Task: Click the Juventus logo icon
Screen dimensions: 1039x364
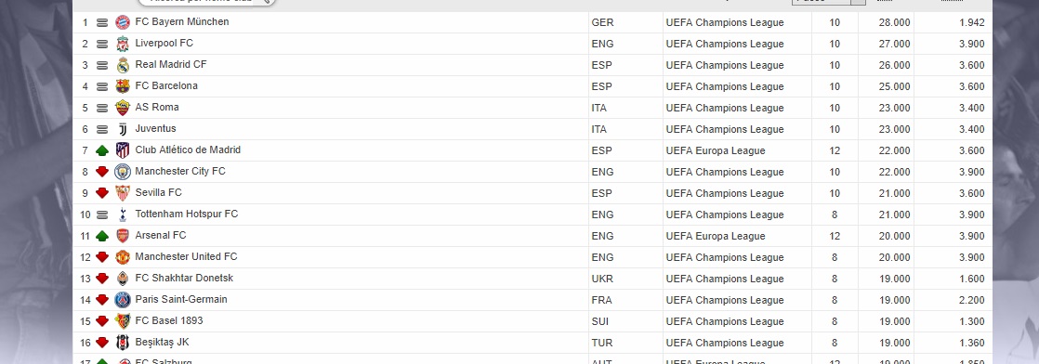Action: [x=123, y=129]
